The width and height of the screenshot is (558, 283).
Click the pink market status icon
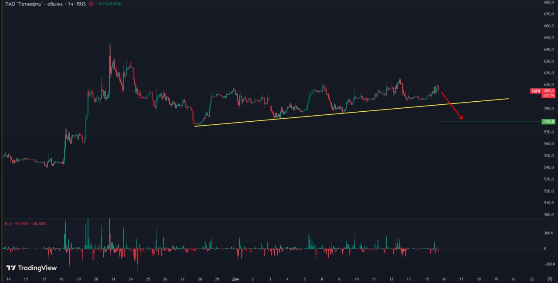click(x=91, y=3)
